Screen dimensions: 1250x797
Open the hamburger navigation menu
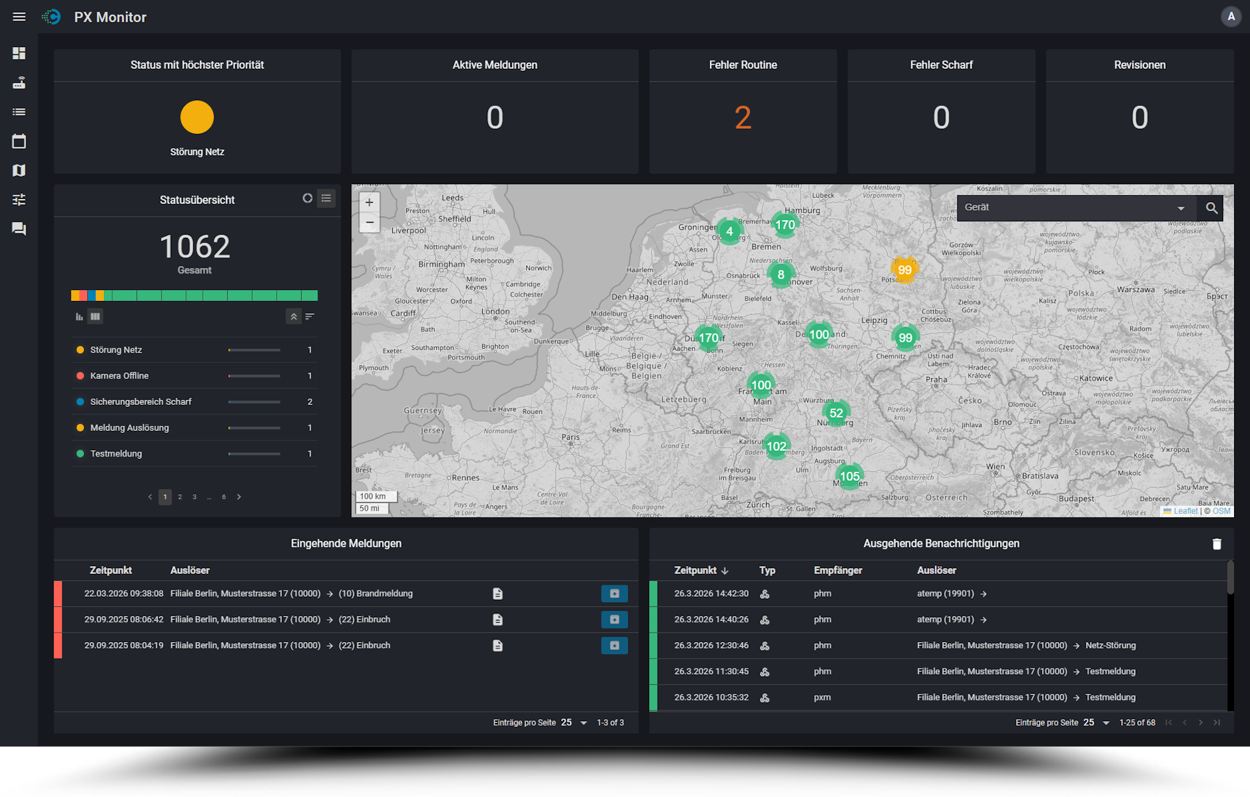(x=19, y=17)
